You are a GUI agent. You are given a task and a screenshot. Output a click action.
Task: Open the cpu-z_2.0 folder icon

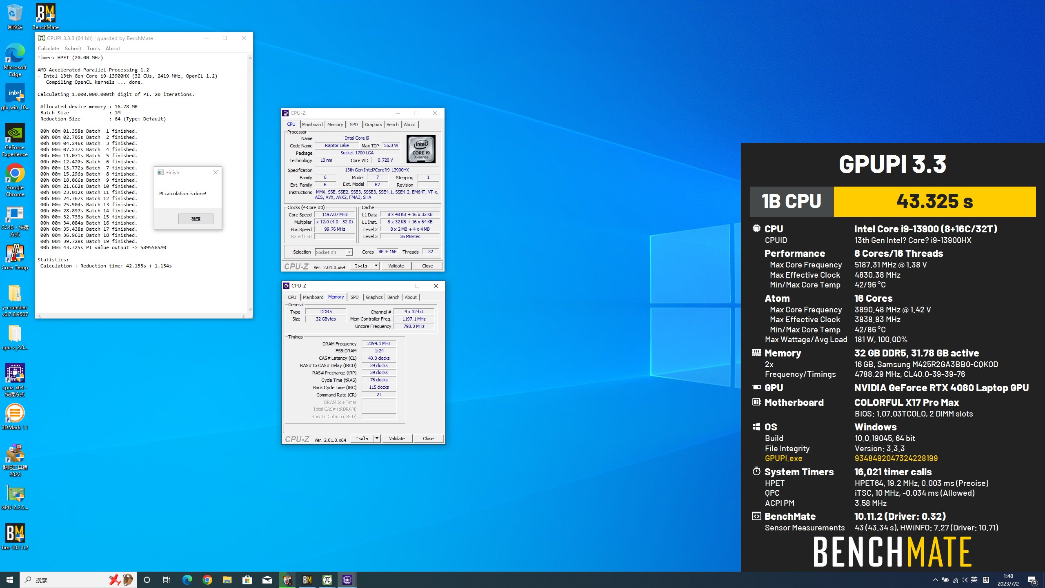(x=15, y=337)
